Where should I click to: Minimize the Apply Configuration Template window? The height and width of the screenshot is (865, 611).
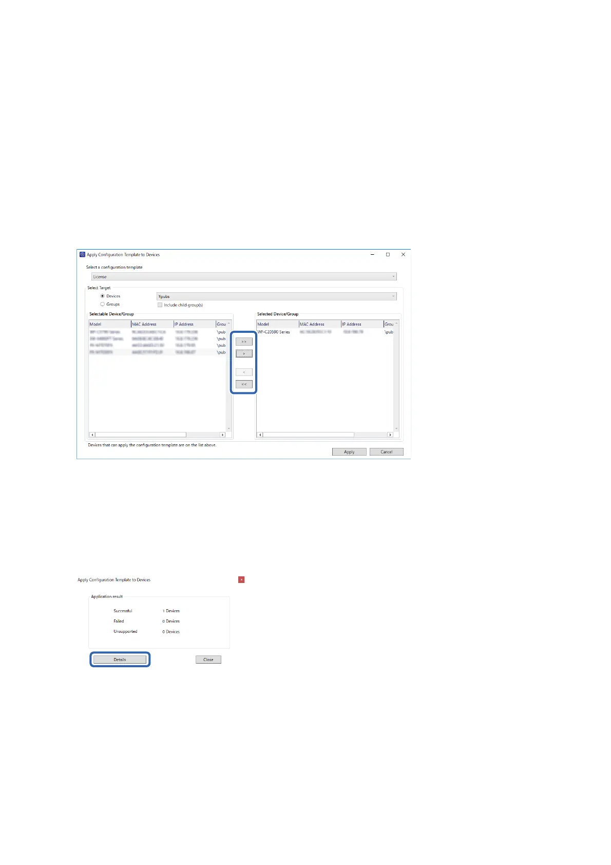[373, 255]
